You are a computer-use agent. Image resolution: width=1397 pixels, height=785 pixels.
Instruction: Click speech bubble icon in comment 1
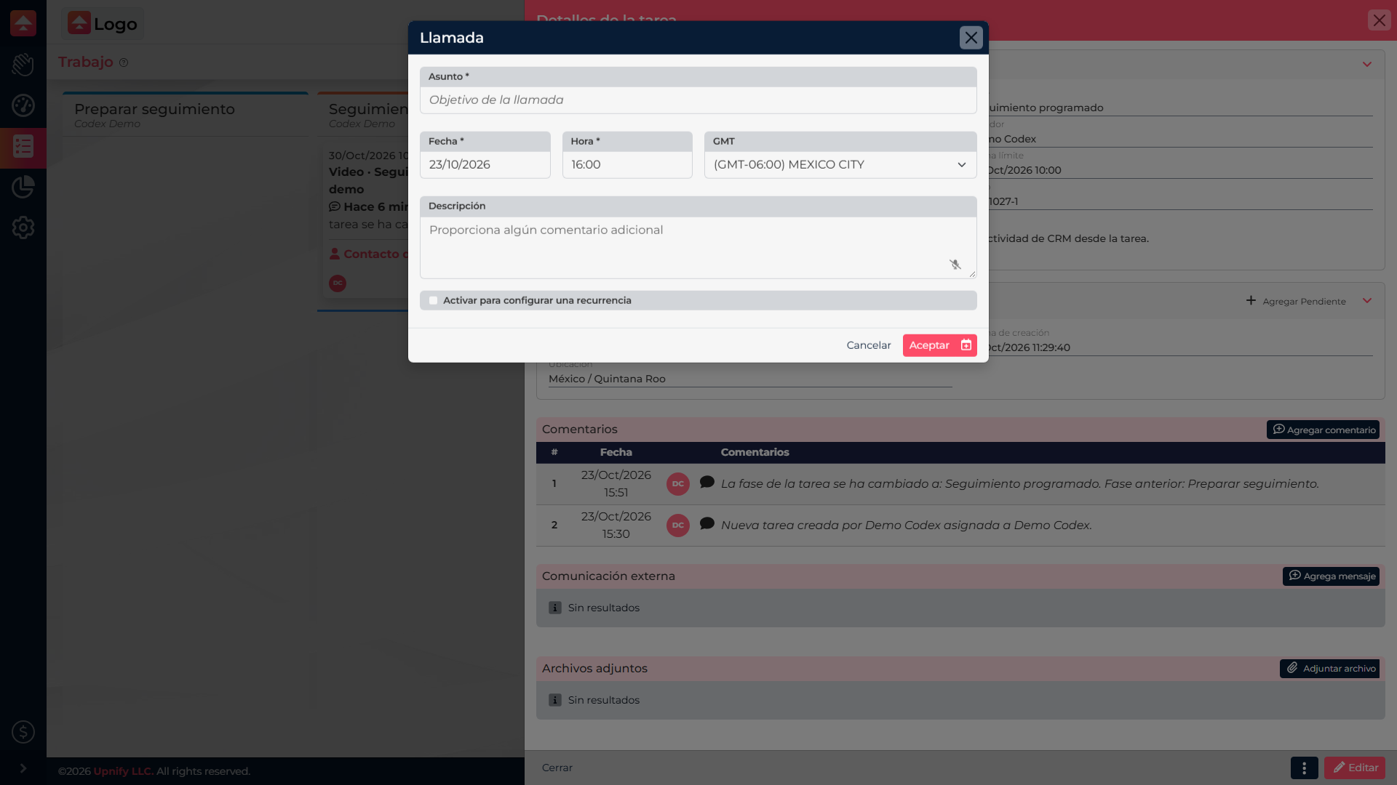point(707,482)
